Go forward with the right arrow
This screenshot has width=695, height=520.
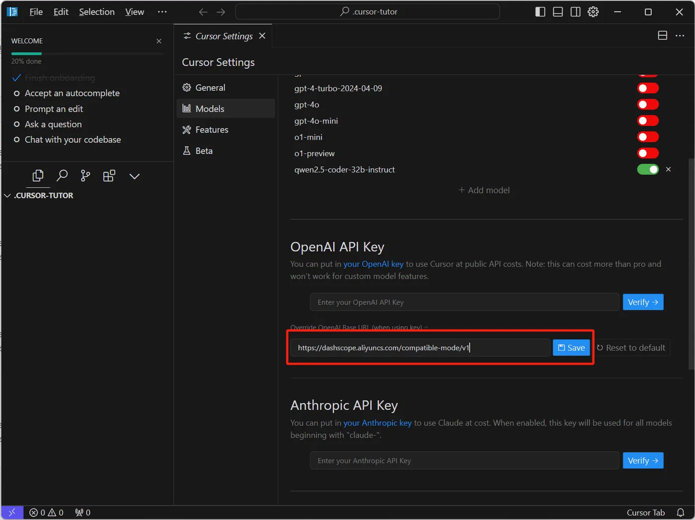click(x=221, y=12)
